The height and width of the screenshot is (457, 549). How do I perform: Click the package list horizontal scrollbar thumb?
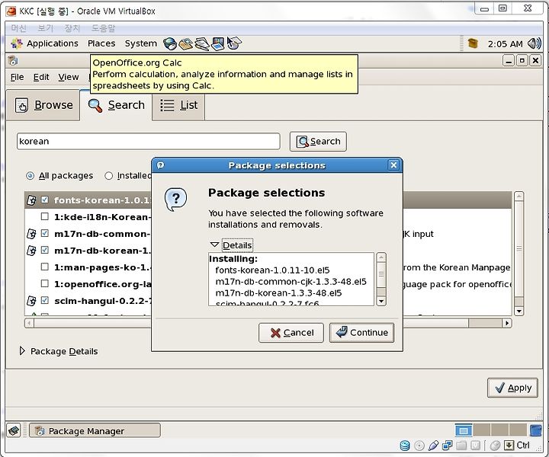[251, 323]
